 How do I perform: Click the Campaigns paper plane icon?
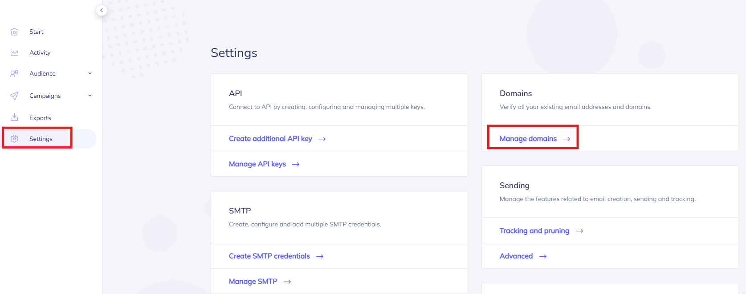[14, 96]
